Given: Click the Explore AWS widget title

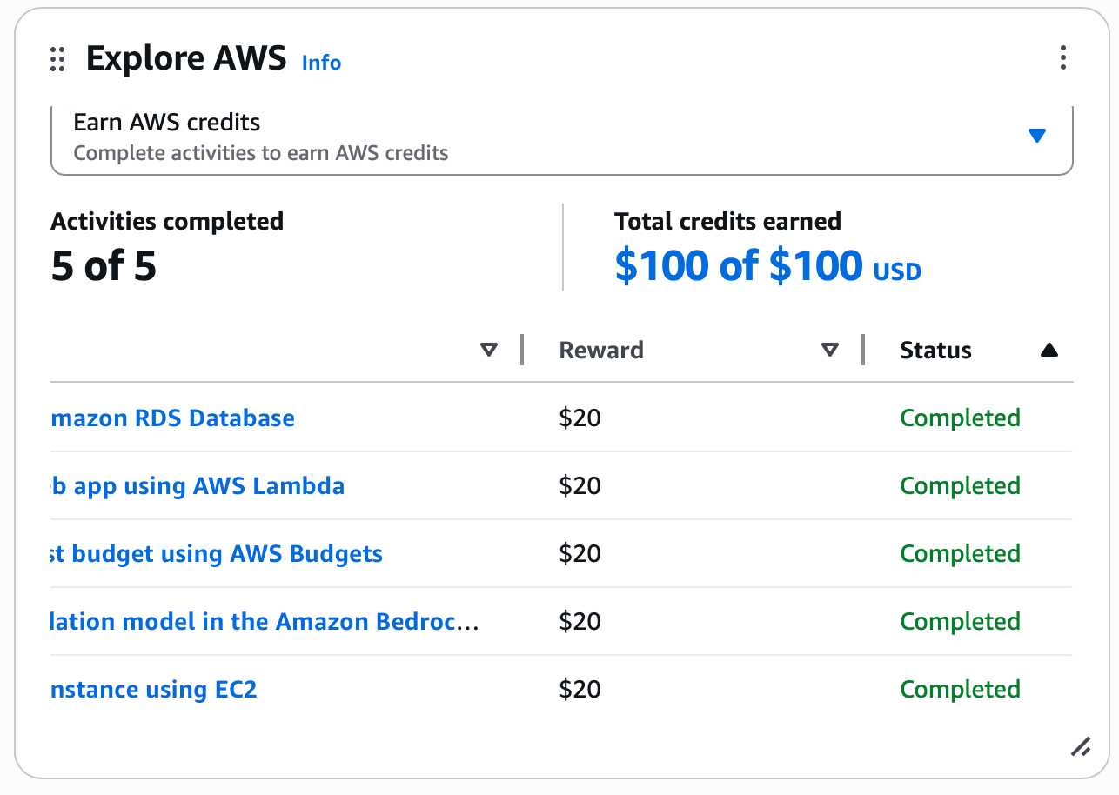Looking at the screenshot, I should click(186, 59).
